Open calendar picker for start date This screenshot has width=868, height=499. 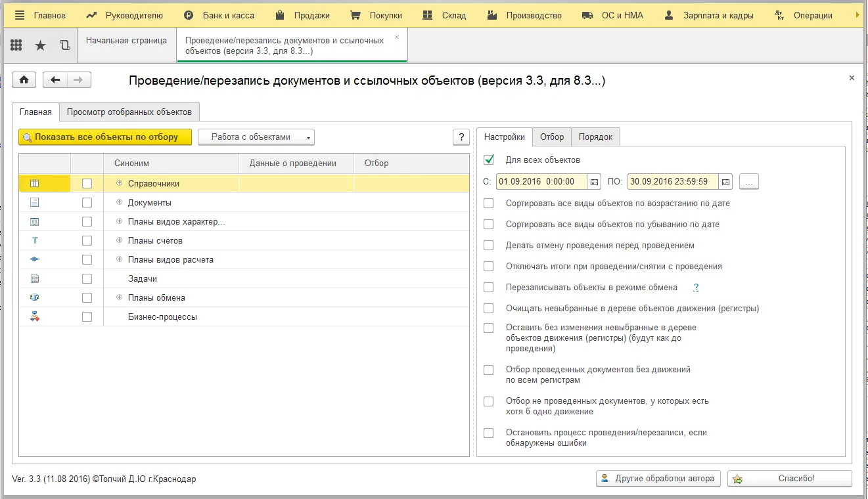tap(594, 182)
